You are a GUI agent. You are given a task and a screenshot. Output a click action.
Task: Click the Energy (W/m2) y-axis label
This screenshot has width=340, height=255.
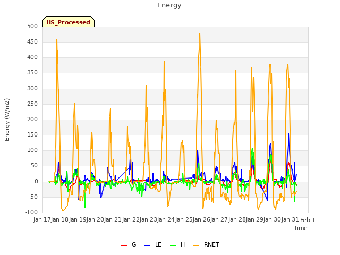(7, 120)
